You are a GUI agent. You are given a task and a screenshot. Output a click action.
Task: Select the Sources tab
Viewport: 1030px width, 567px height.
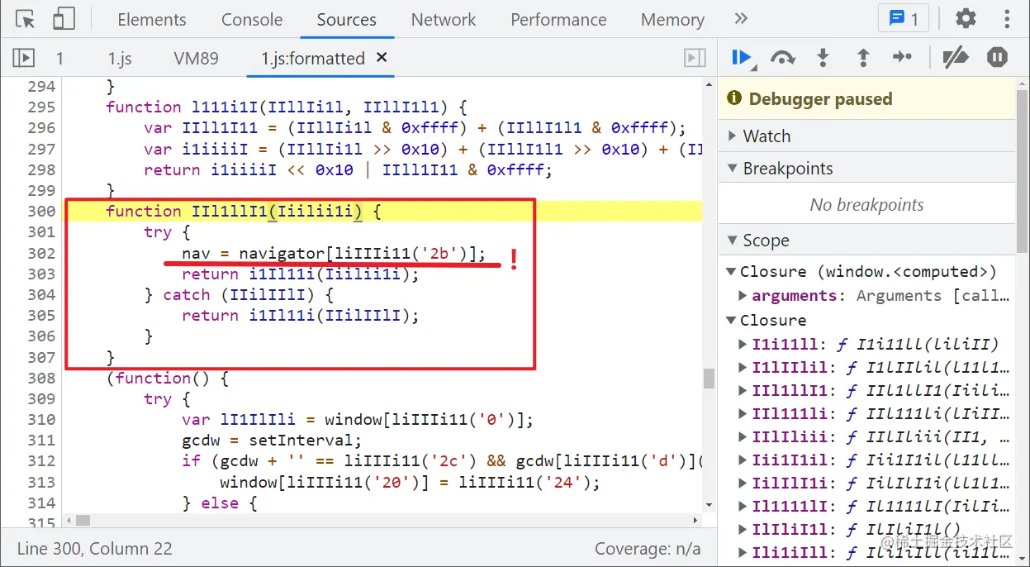click(x=346, y=20)
